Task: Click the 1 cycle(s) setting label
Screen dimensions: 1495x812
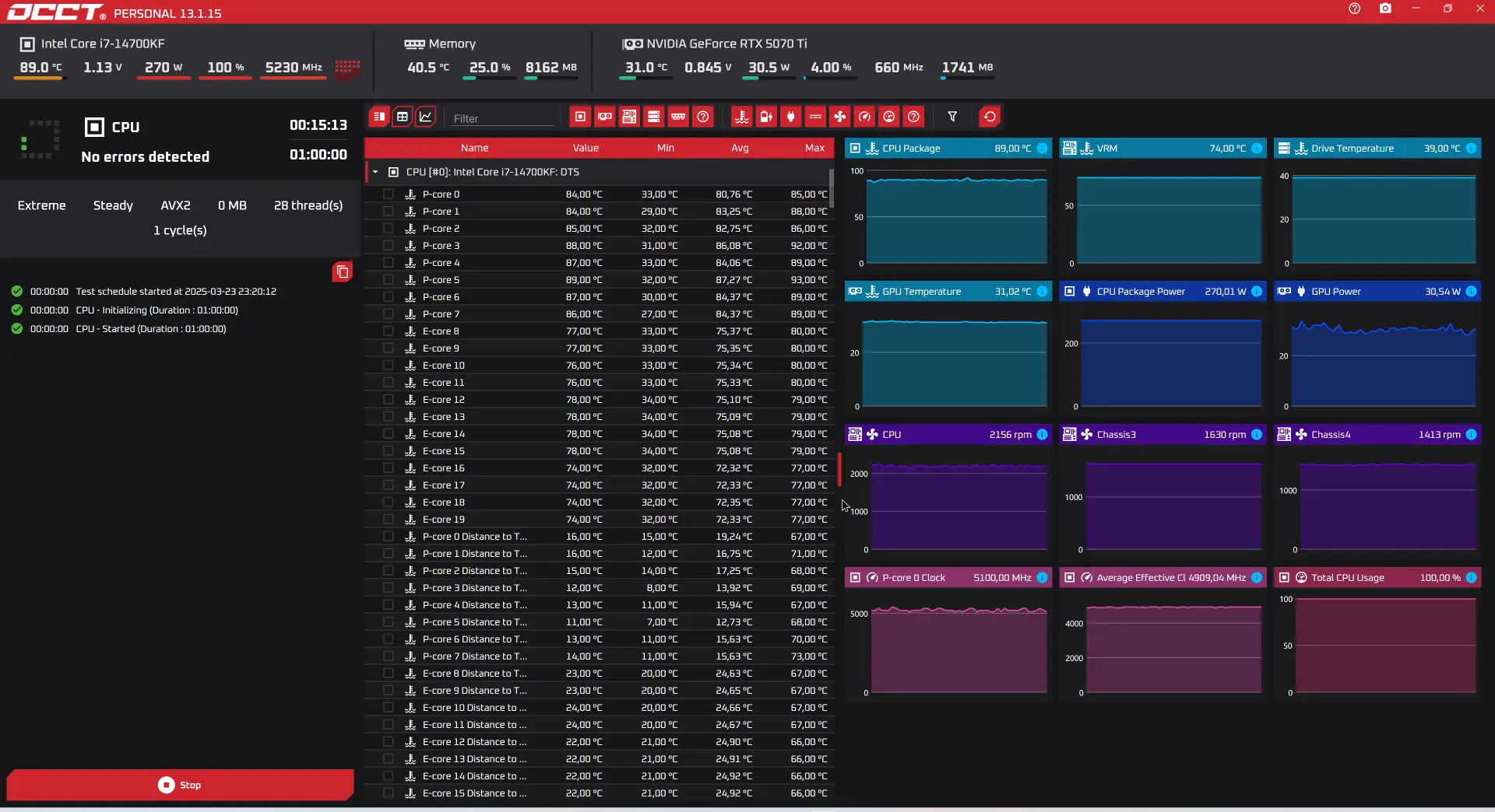Action: [x=180, y=230]
